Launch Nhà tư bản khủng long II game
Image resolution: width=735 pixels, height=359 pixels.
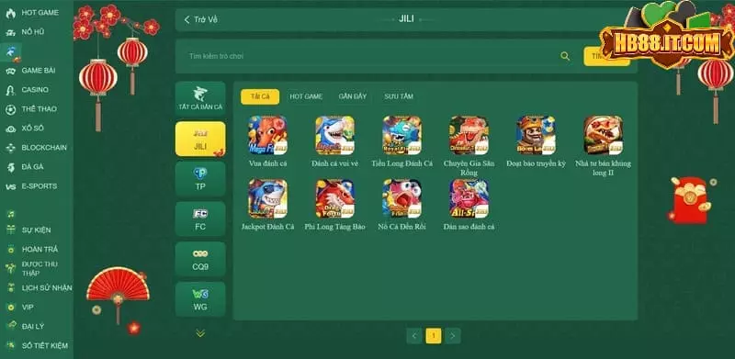(604, 135)
